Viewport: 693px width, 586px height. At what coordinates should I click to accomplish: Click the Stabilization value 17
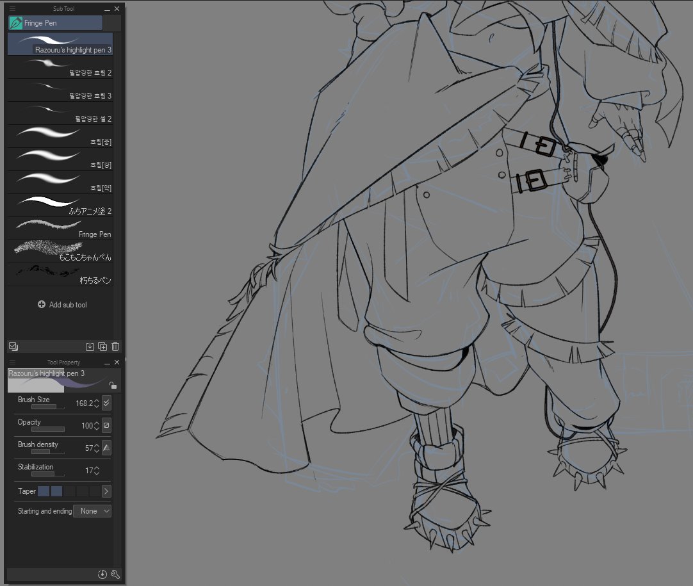(x=89, y=471)
